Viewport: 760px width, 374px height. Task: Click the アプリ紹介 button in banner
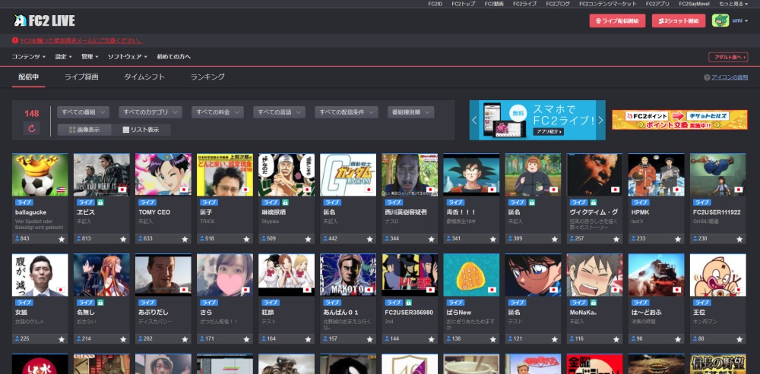pyautogui.click(x=548, y=131)
